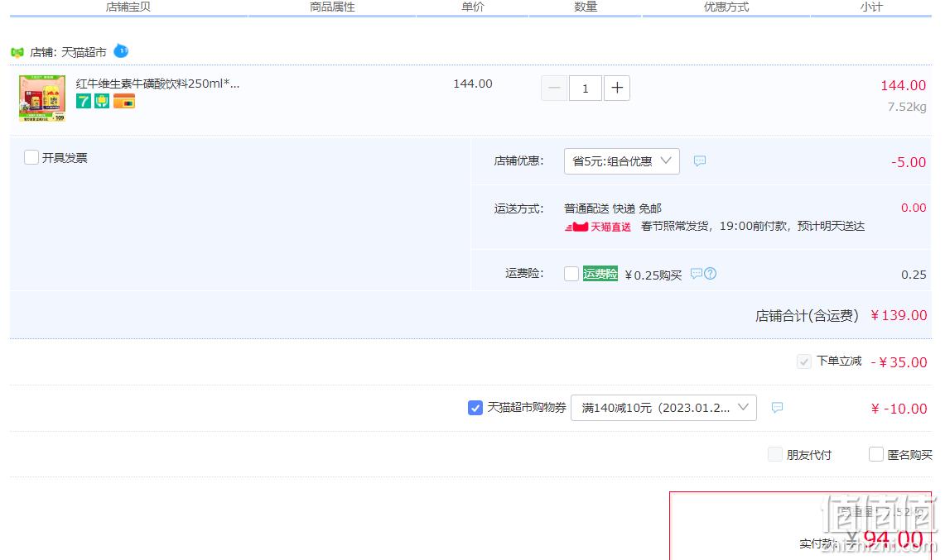Increase quantity with the plus button
This screenshot has height=560, width=945.
coord(617,89)
